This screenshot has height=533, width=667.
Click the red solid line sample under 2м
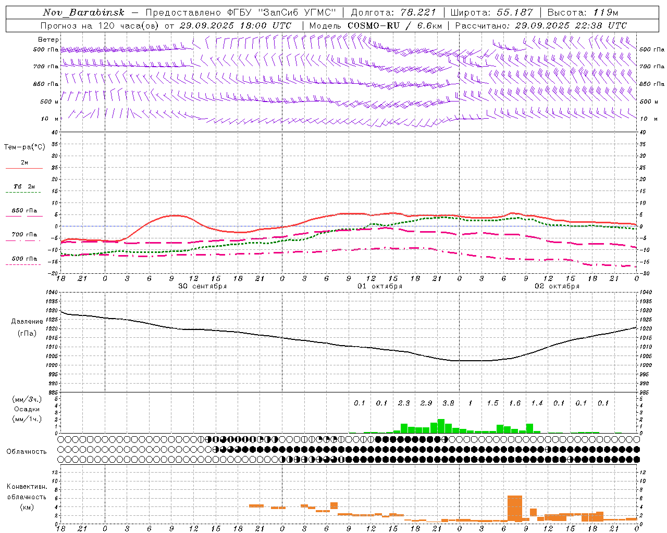(x=24, y=169)
